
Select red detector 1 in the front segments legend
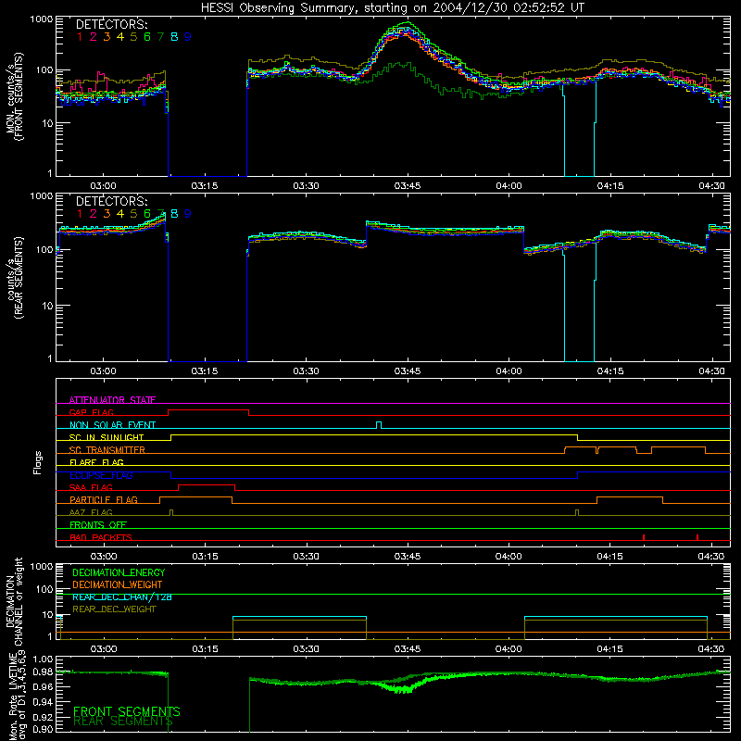[80, 37]
